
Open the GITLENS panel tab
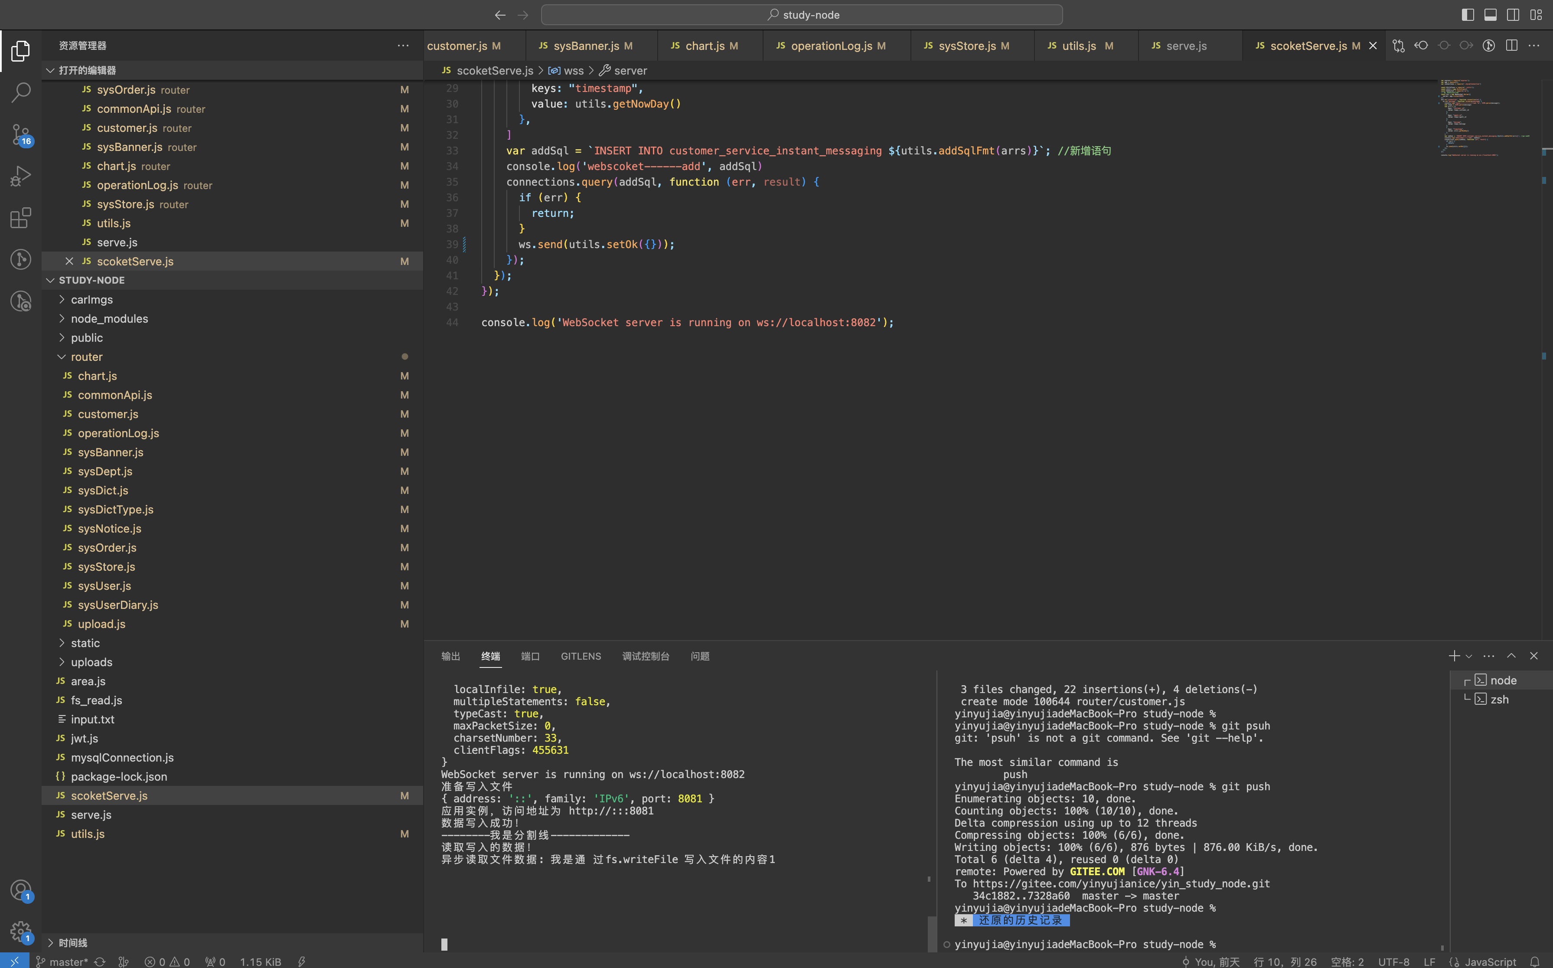pos(581,656)
